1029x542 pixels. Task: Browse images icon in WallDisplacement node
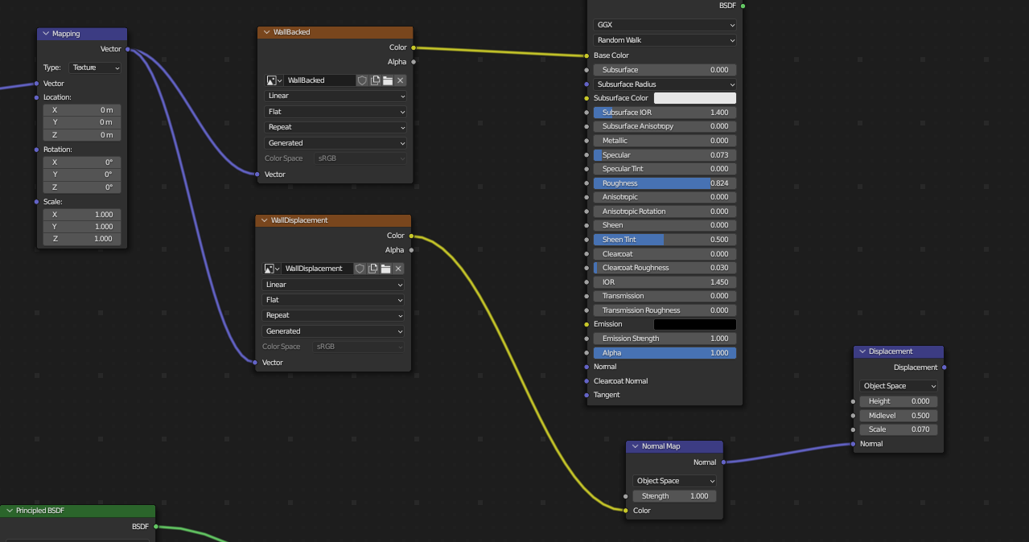point(272,269)
